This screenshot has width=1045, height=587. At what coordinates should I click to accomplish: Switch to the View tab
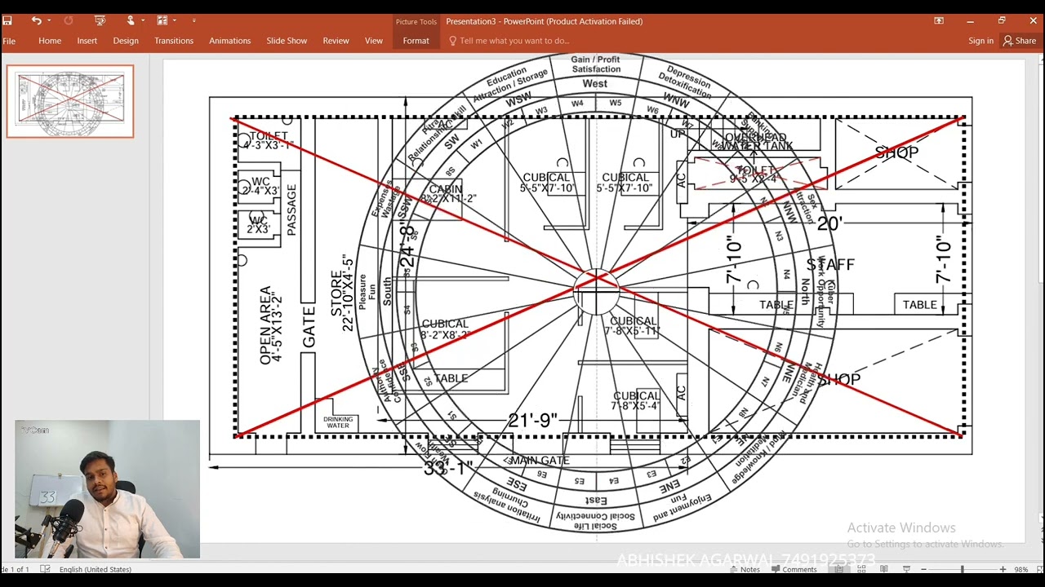click(x=374, y=41)
